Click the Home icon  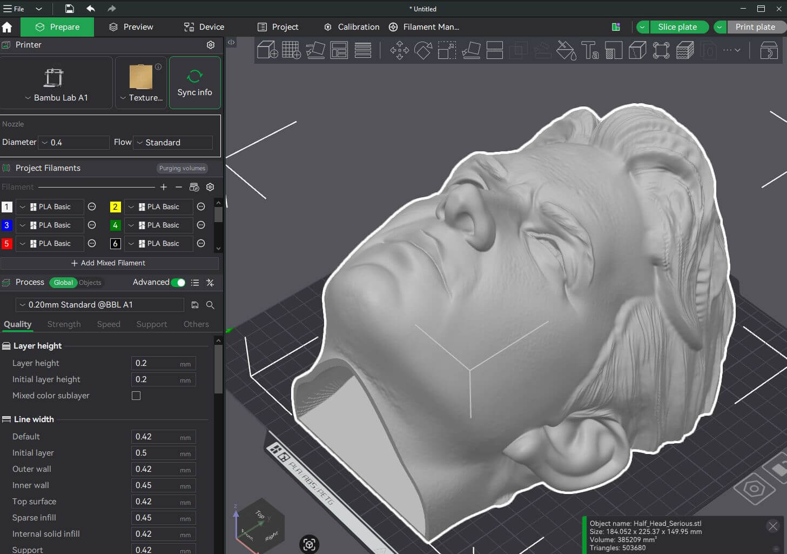(7, 27)
